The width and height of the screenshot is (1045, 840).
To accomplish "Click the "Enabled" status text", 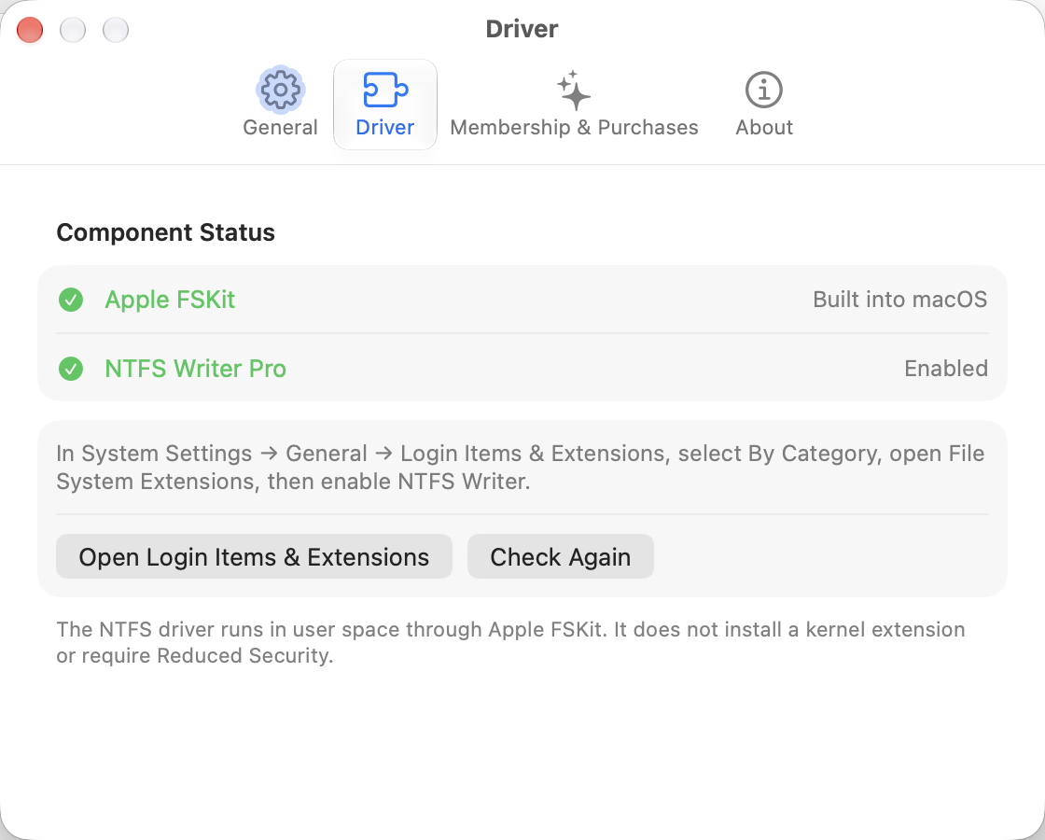I will point(946,369).
